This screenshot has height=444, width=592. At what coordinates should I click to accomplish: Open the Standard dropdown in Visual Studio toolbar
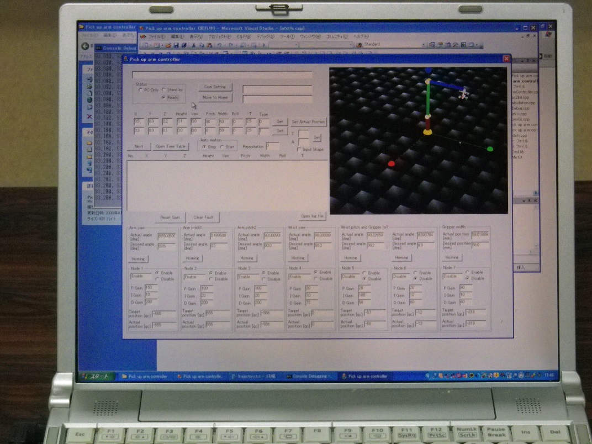point(423,45)
